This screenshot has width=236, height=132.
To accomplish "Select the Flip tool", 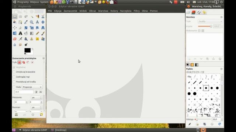I will point(15,33).
